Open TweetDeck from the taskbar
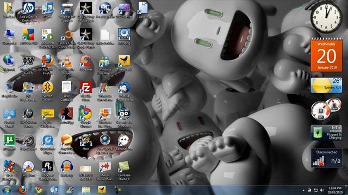Viewport: 348px width, 195px height. (102, 190)
